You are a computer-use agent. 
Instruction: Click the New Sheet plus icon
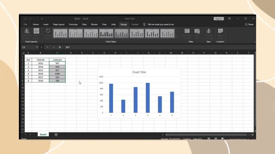[56, 135]
